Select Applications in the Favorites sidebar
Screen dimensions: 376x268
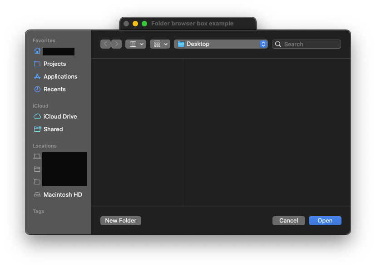pyautogui.click(x=60, y=77)
